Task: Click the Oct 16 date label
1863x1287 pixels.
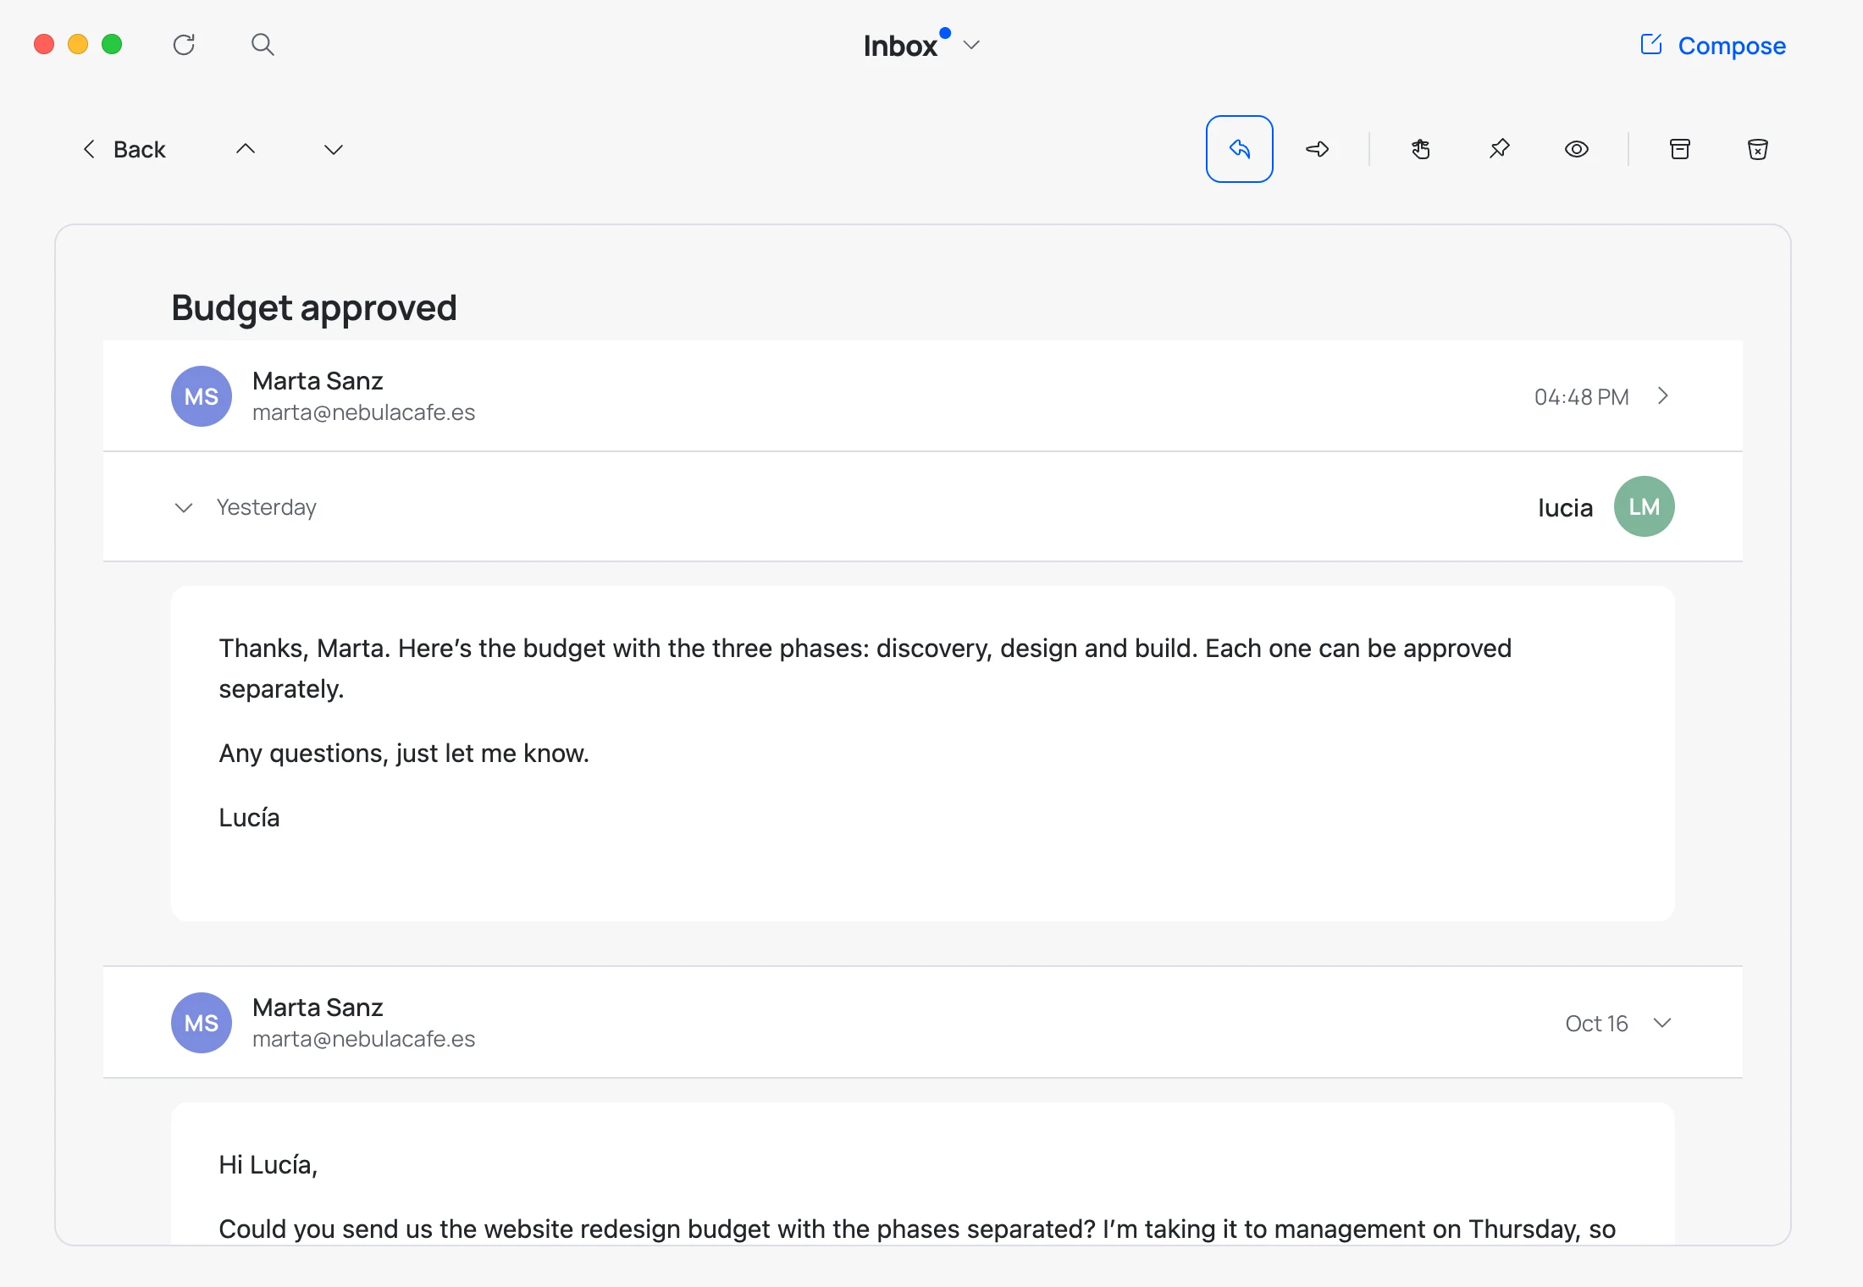Action: pos(1596,1024)
